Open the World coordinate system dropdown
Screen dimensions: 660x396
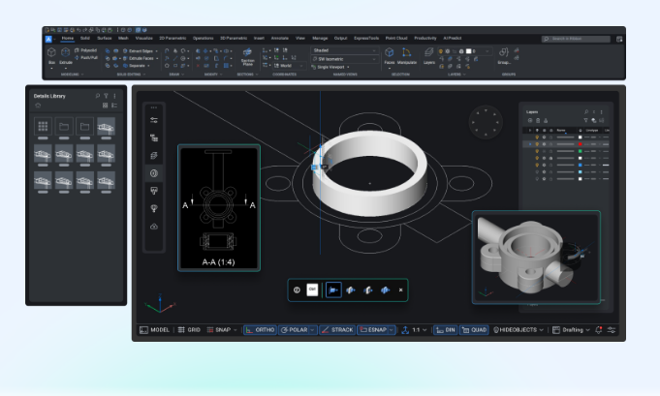coord(288,66)
